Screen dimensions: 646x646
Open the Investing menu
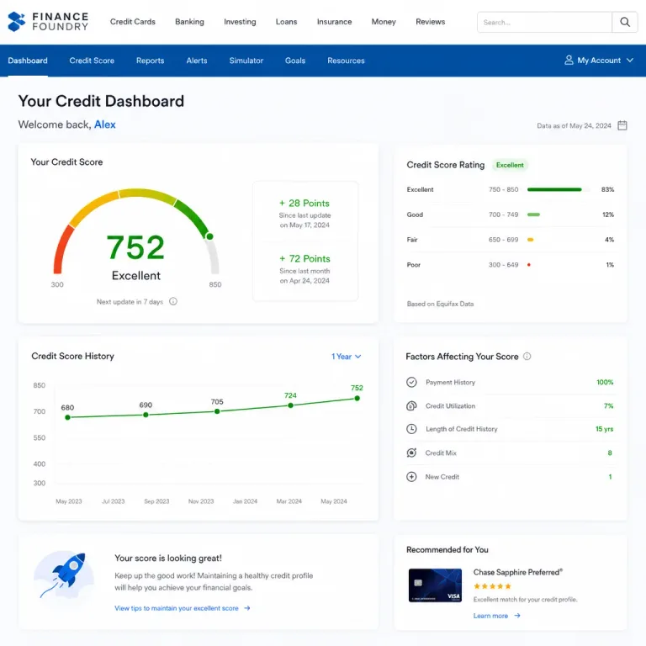point(240,21)
